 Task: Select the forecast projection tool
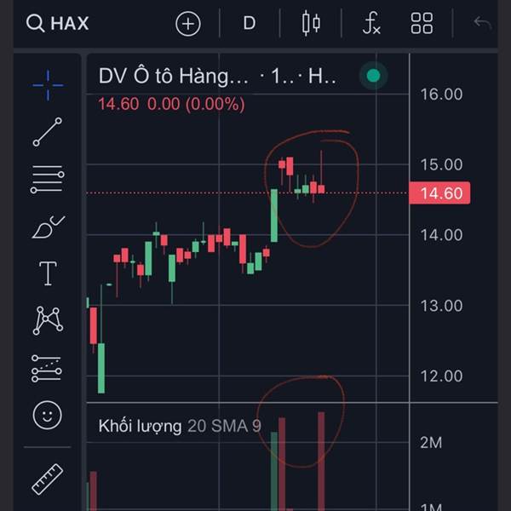click(x=47, y=368)
